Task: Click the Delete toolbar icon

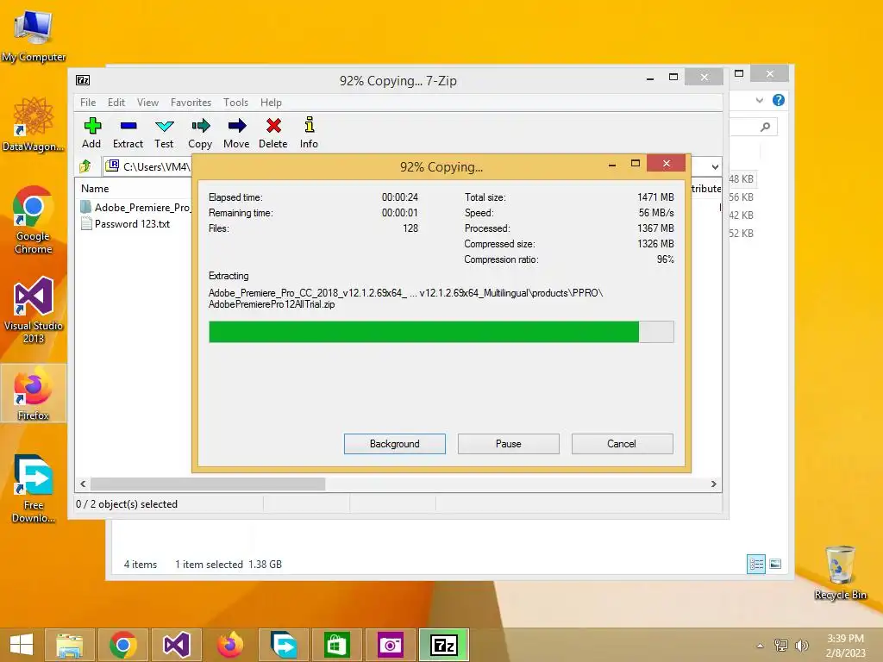Action: [x=273, y=133]
